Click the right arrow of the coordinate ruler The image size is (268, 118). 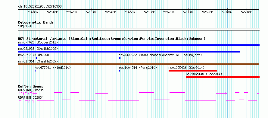259,10
